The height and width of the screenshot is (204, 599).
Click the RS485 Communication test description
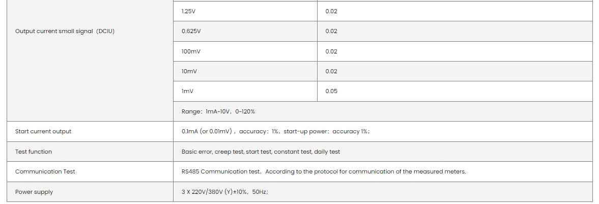pos(324,171)
